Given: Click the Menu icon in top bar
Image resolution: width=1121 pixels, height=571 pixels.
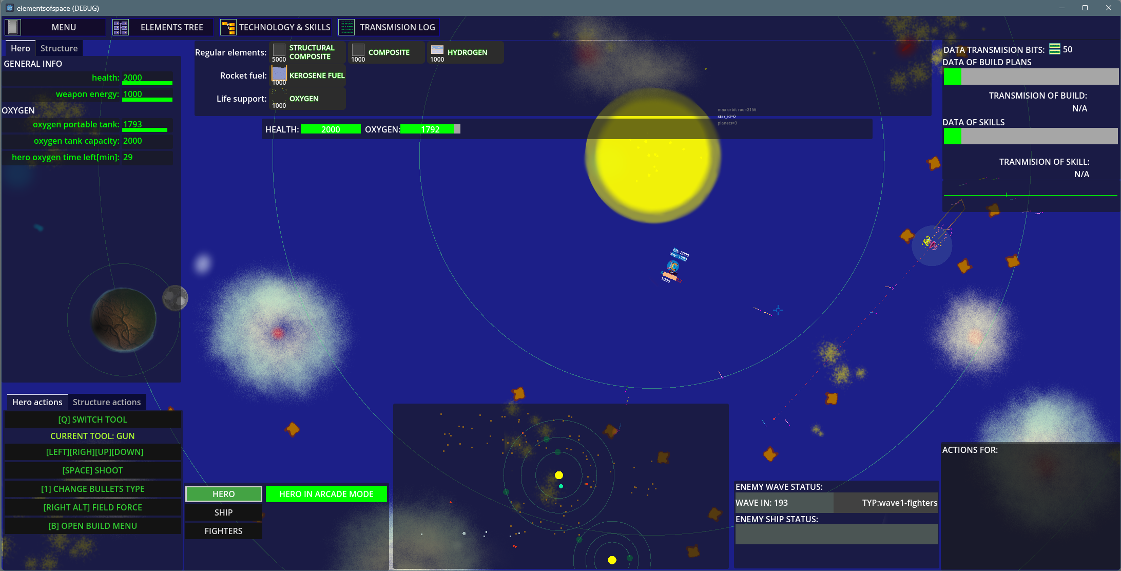Looking at the screenshot, I should coord(13,27).
